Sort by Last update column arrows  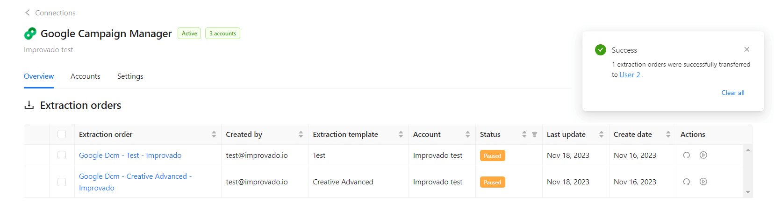pos(602,135)
